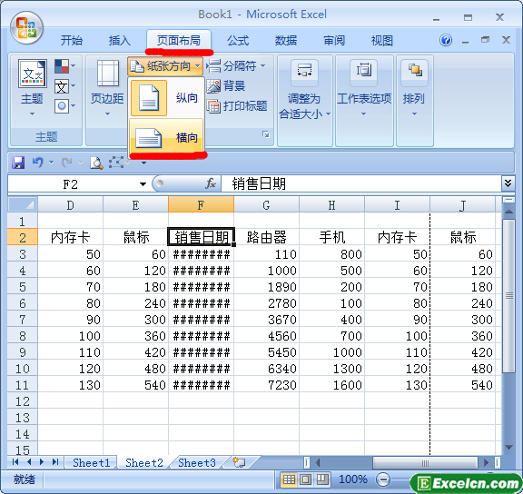Select column F header
Image resolution: width=523 pixels, height=494 pixels.
coord(201,204)
